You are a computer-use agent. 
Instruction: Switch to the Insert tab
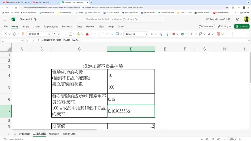pyautogui.click(x=26, y=26)
